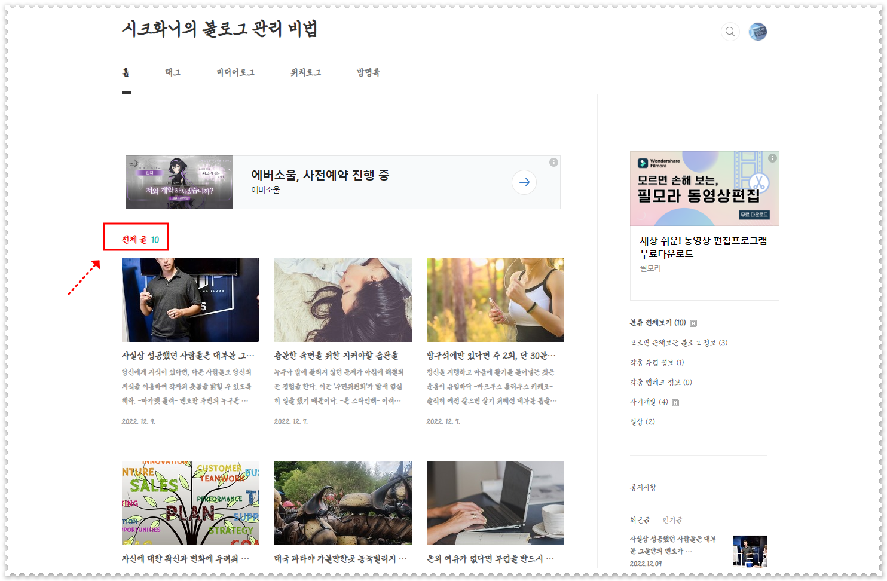Open beetle sculpture thumbnail post
This screenshot has width=887, height=581.
click(x=343, y=503)
